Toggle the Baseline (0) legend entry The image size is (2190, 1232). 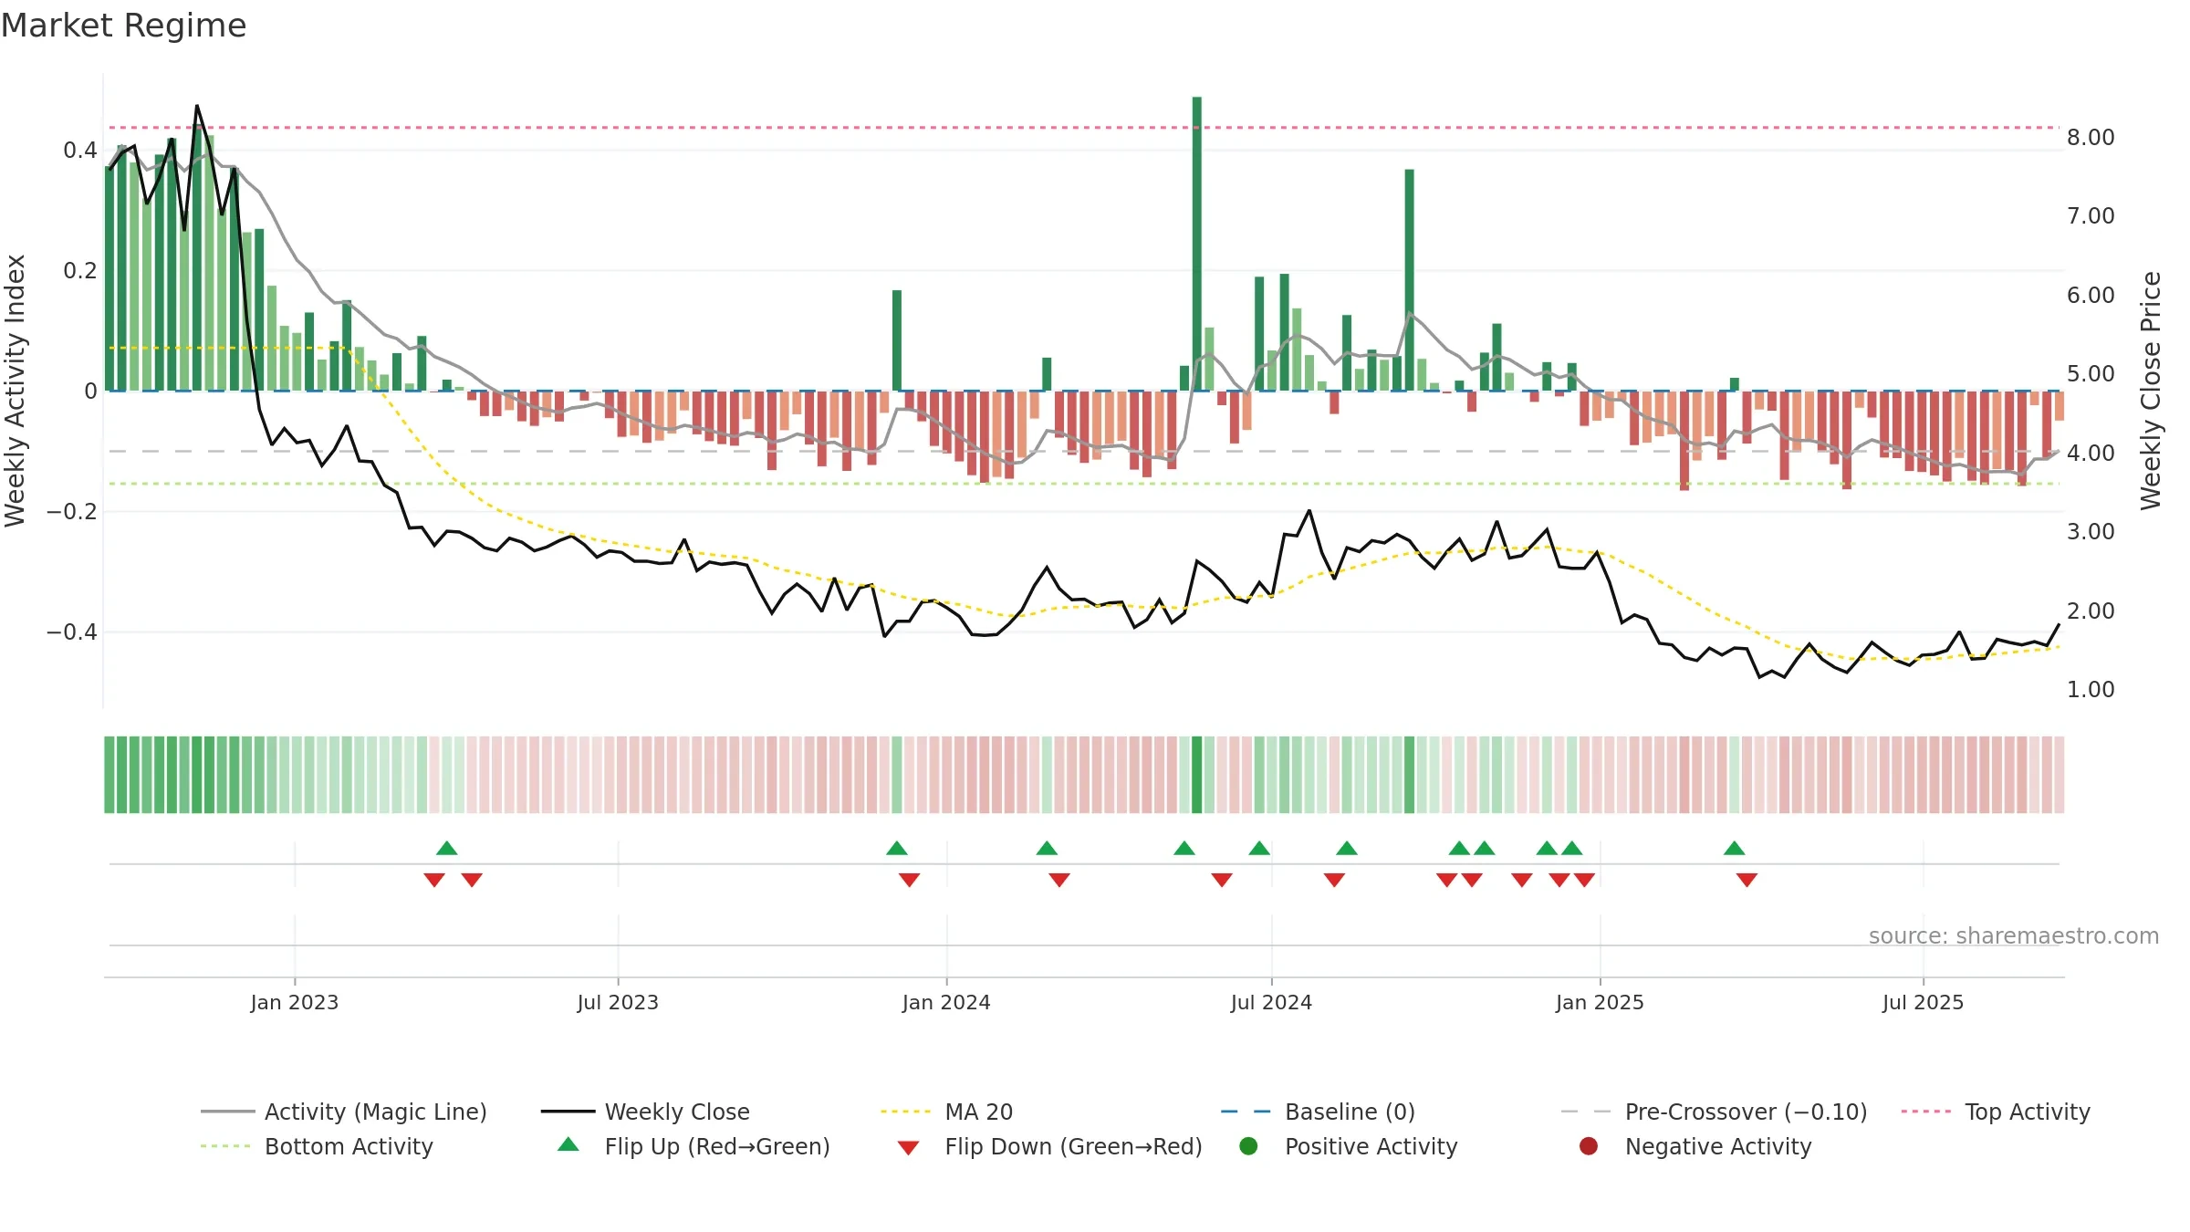pos(1318,1112)
